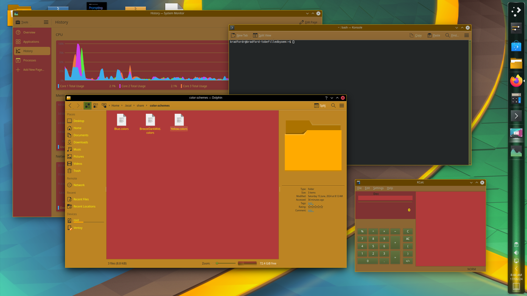Viewport: 527px width, 296px height.
Task: Expand the arrow before Home in breadcrumb
Action: click(x=109, y=106)
